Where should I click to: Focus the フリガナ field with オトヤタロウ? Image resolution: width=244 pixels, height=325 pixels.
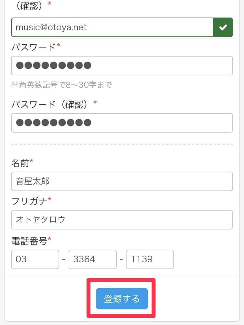pos(122,220)
